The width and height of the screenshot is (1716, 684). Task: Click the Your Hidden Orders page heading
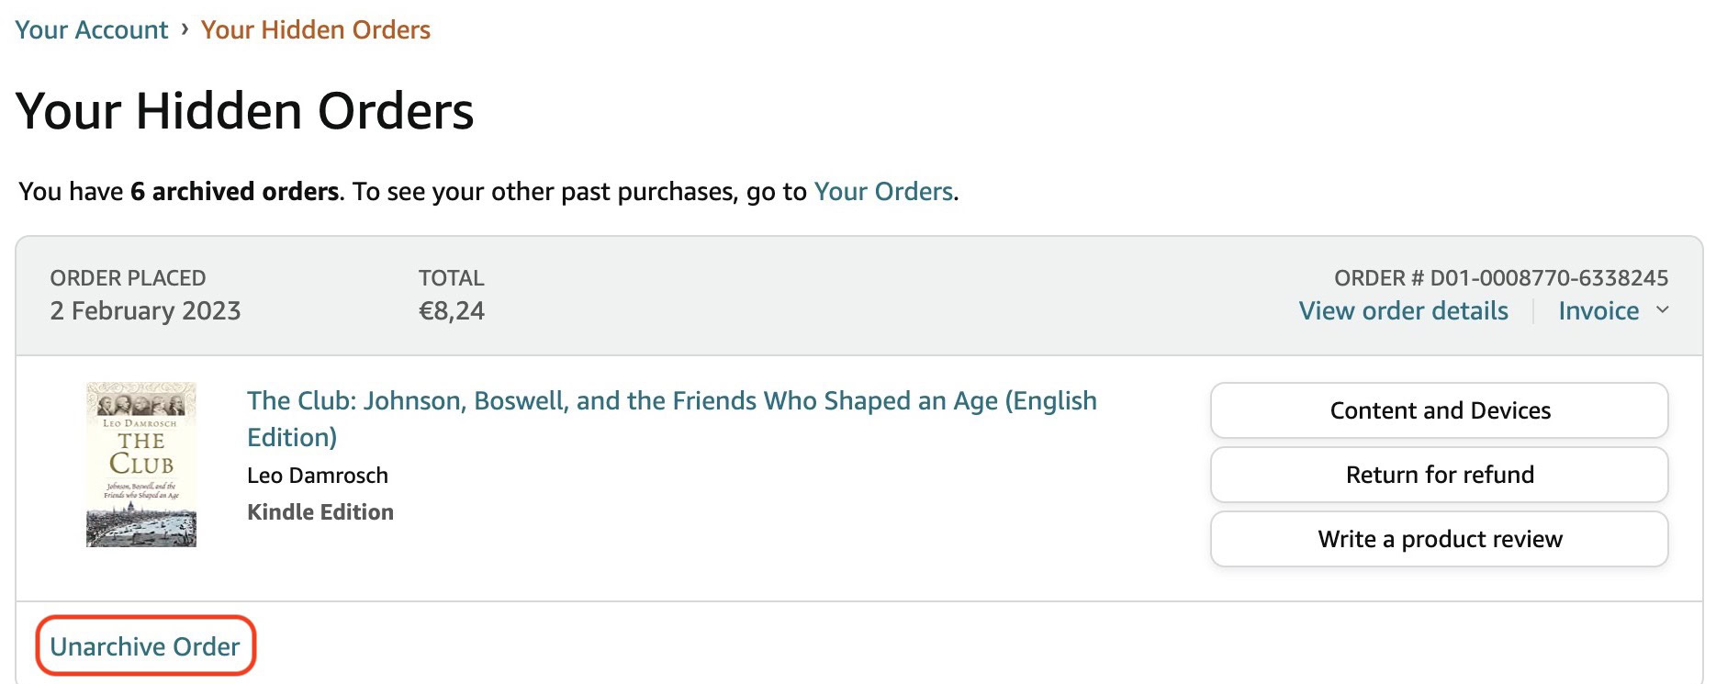[244, 112]
